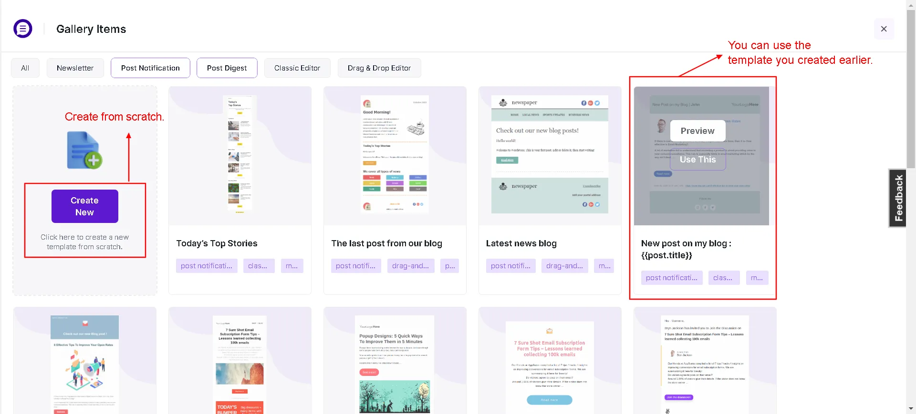Open the Join the discussion template thumbnail
Viewport: 916px width, 414px height.
(705, 361)
